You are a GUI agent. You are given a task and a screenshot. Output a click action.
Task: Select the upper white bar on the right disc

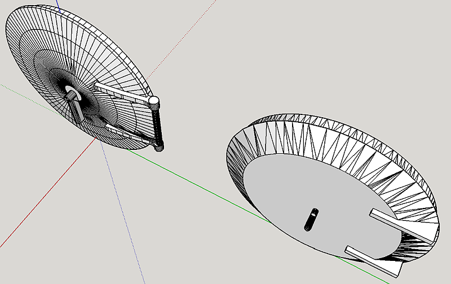pyautogui.click(x=405, y=226)
